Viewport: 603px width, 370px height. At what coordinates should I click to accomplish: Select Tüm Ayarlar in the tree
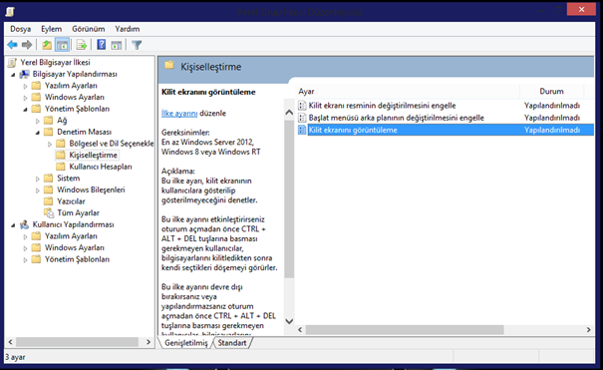(x=78, y=212)
